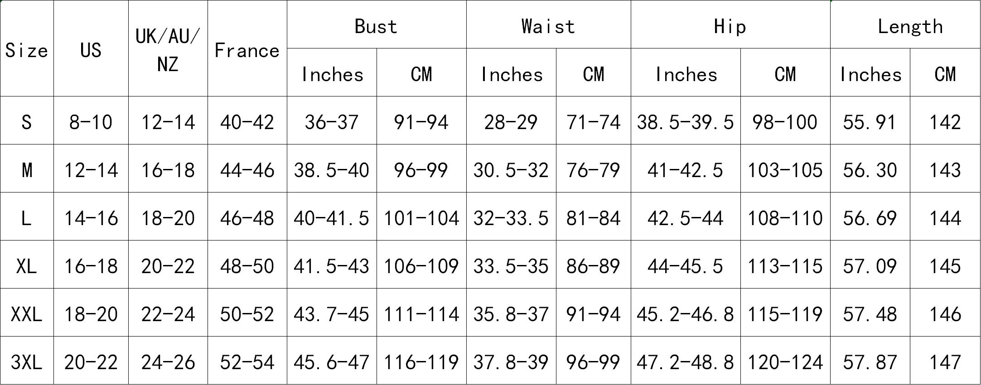Click the France column header
This screenshot has width=981, height=385.
click(247, 48)
